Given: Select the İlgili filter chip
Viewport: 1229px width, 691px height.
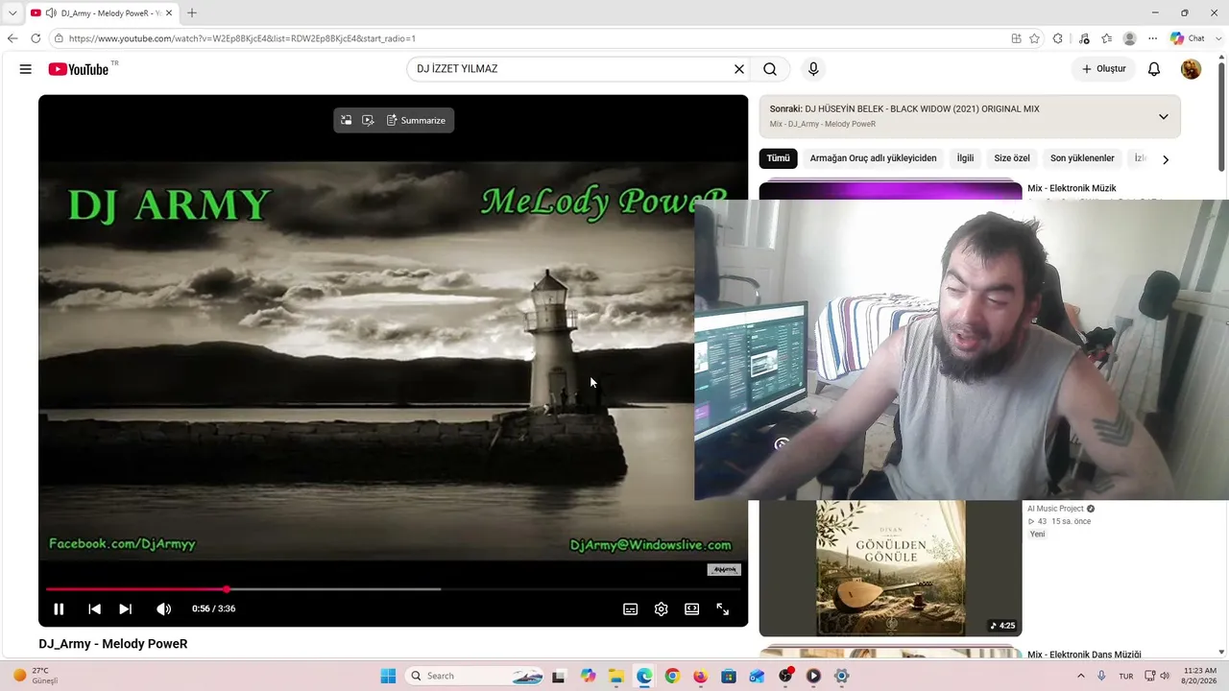Looking at the screenshot, I should coord(965,158).
